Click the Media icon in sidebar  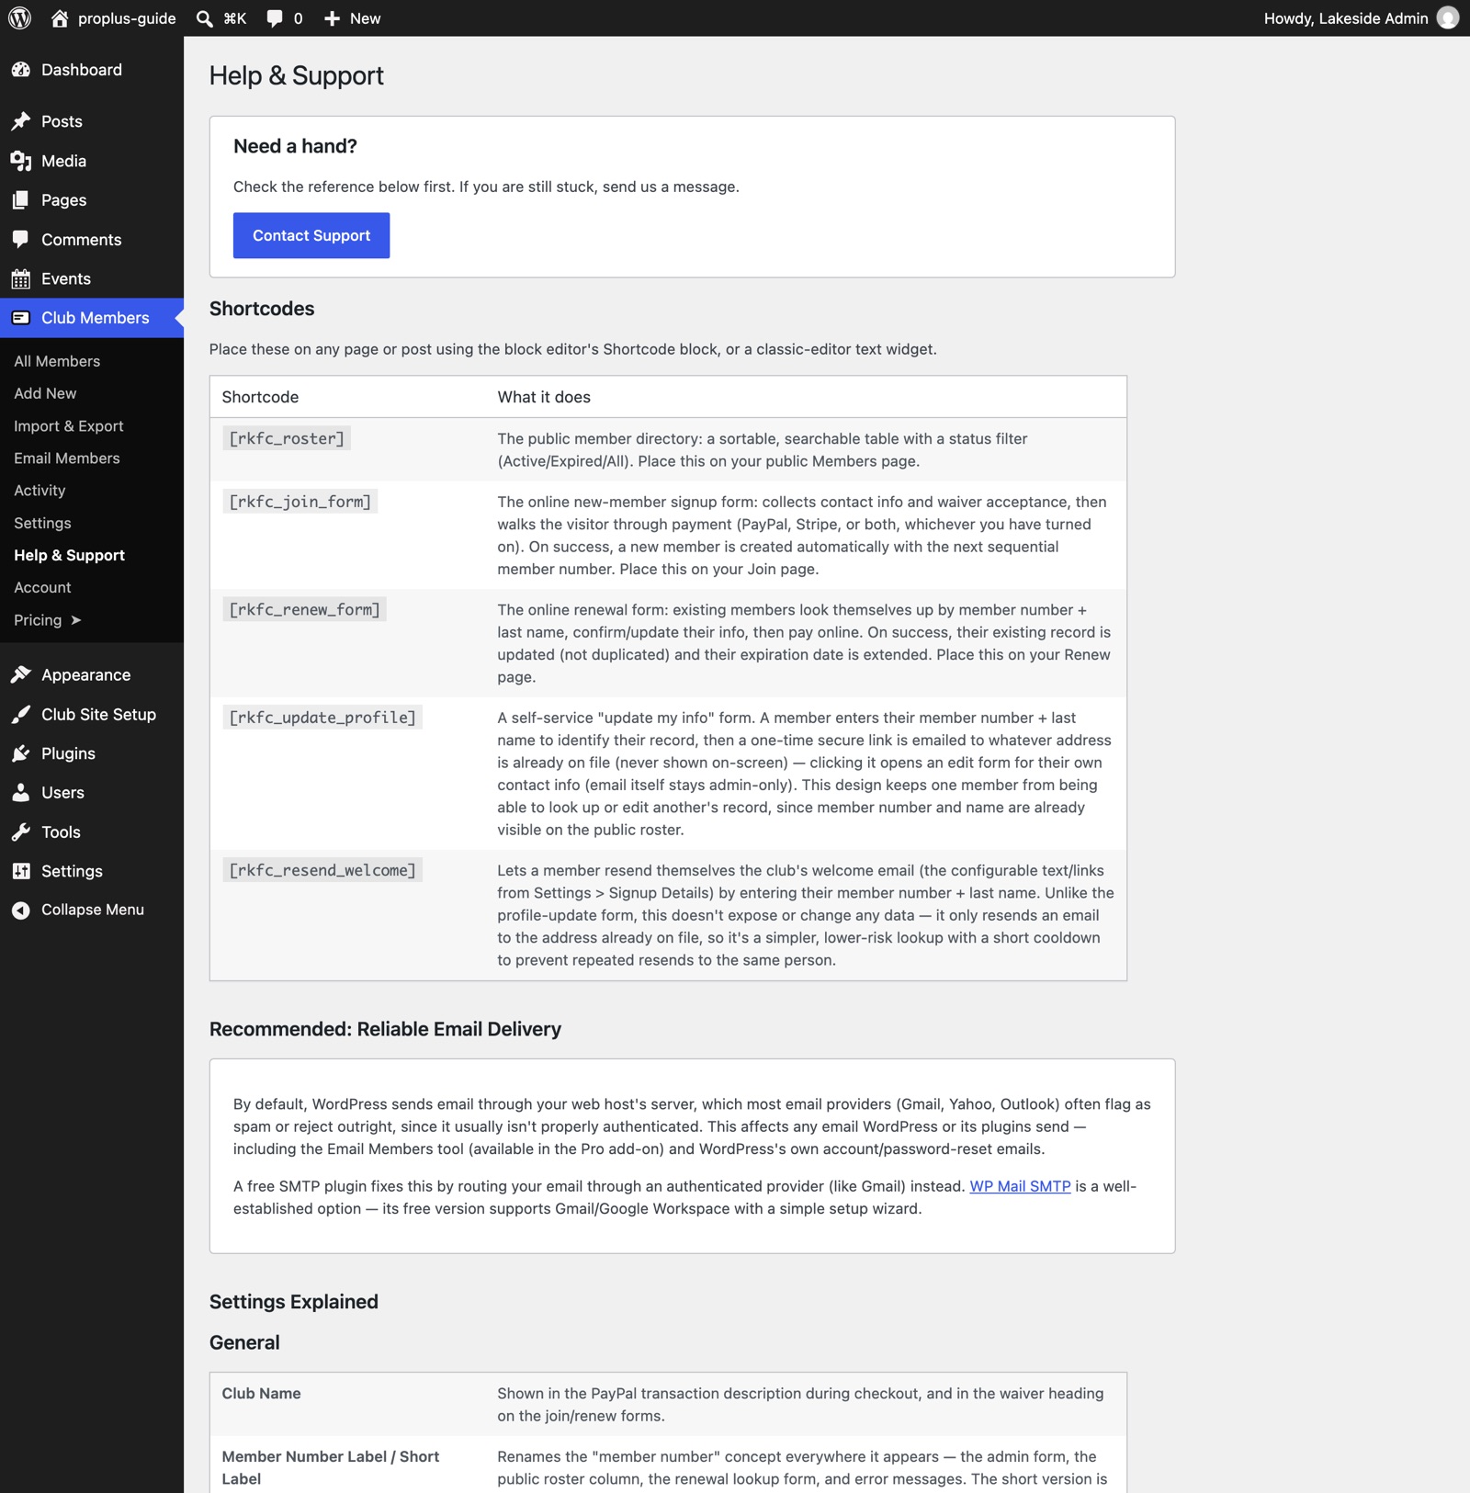[21, 161]
